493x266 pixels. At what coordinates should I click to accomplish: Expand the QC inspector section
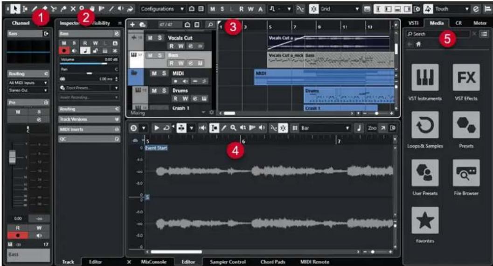(89, 139)
